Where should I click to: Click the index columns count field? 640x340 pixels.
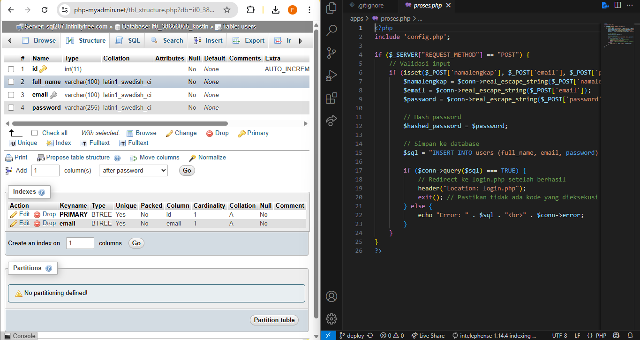coord(80,243)
